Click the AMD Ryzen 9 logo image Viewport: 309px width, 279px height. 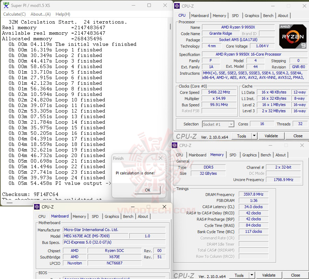(x=293, y=36)
